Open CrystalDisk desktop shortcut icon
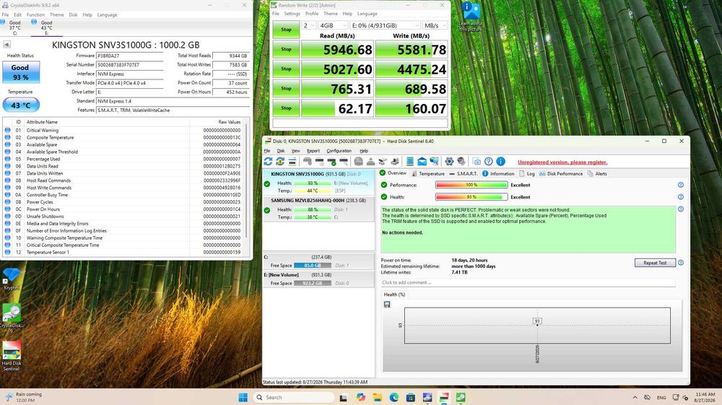Viewport: 722px width, 405px height. [12, 318]
